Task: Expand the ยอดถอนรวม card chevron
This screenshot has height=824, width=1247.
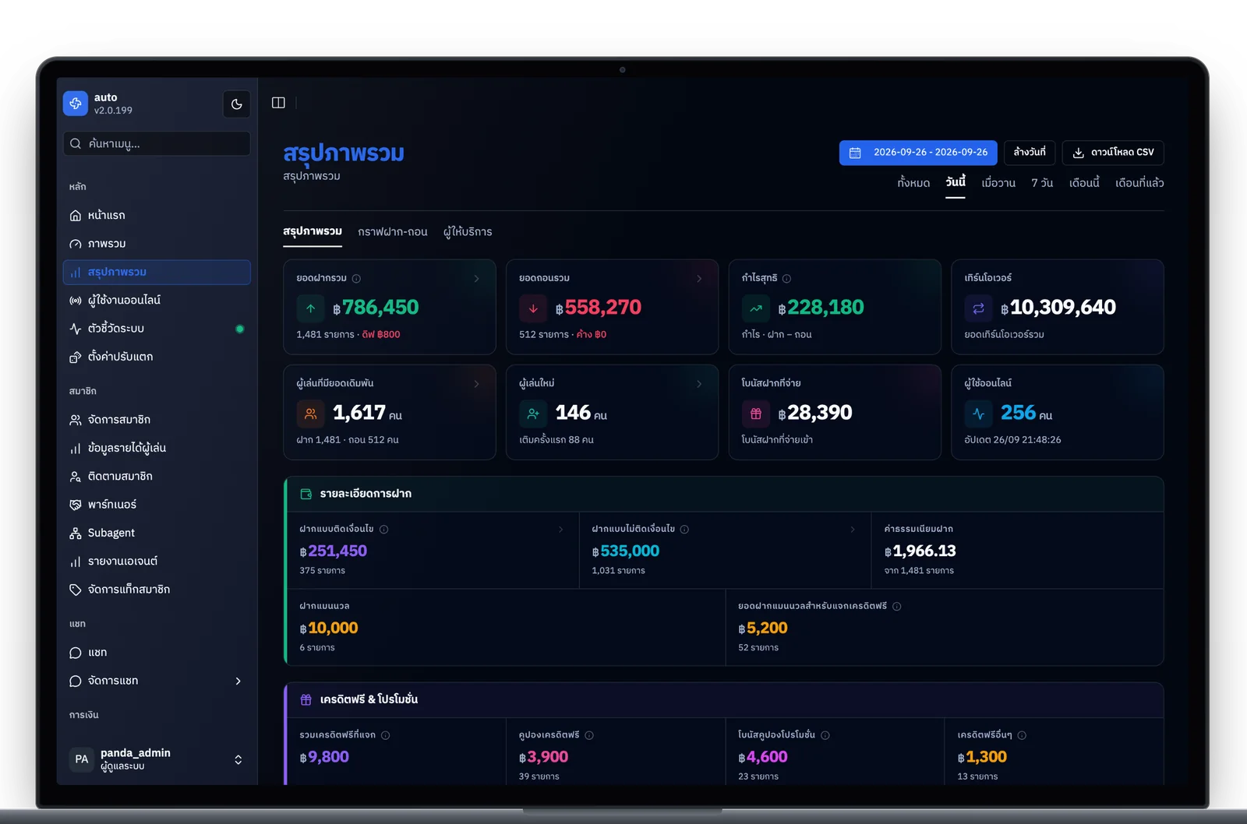Action: (699, 279)
